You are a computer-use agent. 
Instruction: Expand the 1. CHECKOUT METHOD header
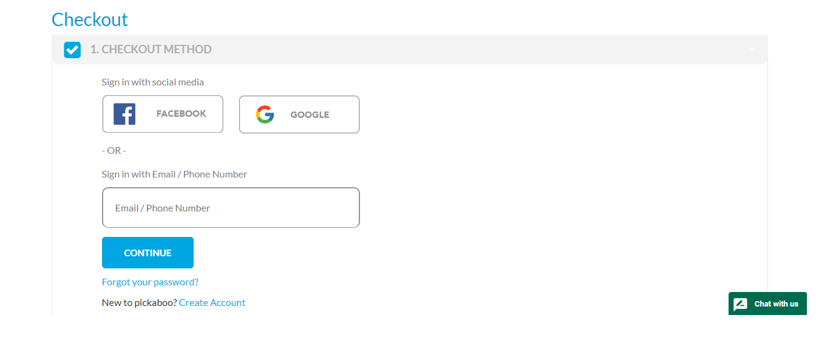pos(410,50)
